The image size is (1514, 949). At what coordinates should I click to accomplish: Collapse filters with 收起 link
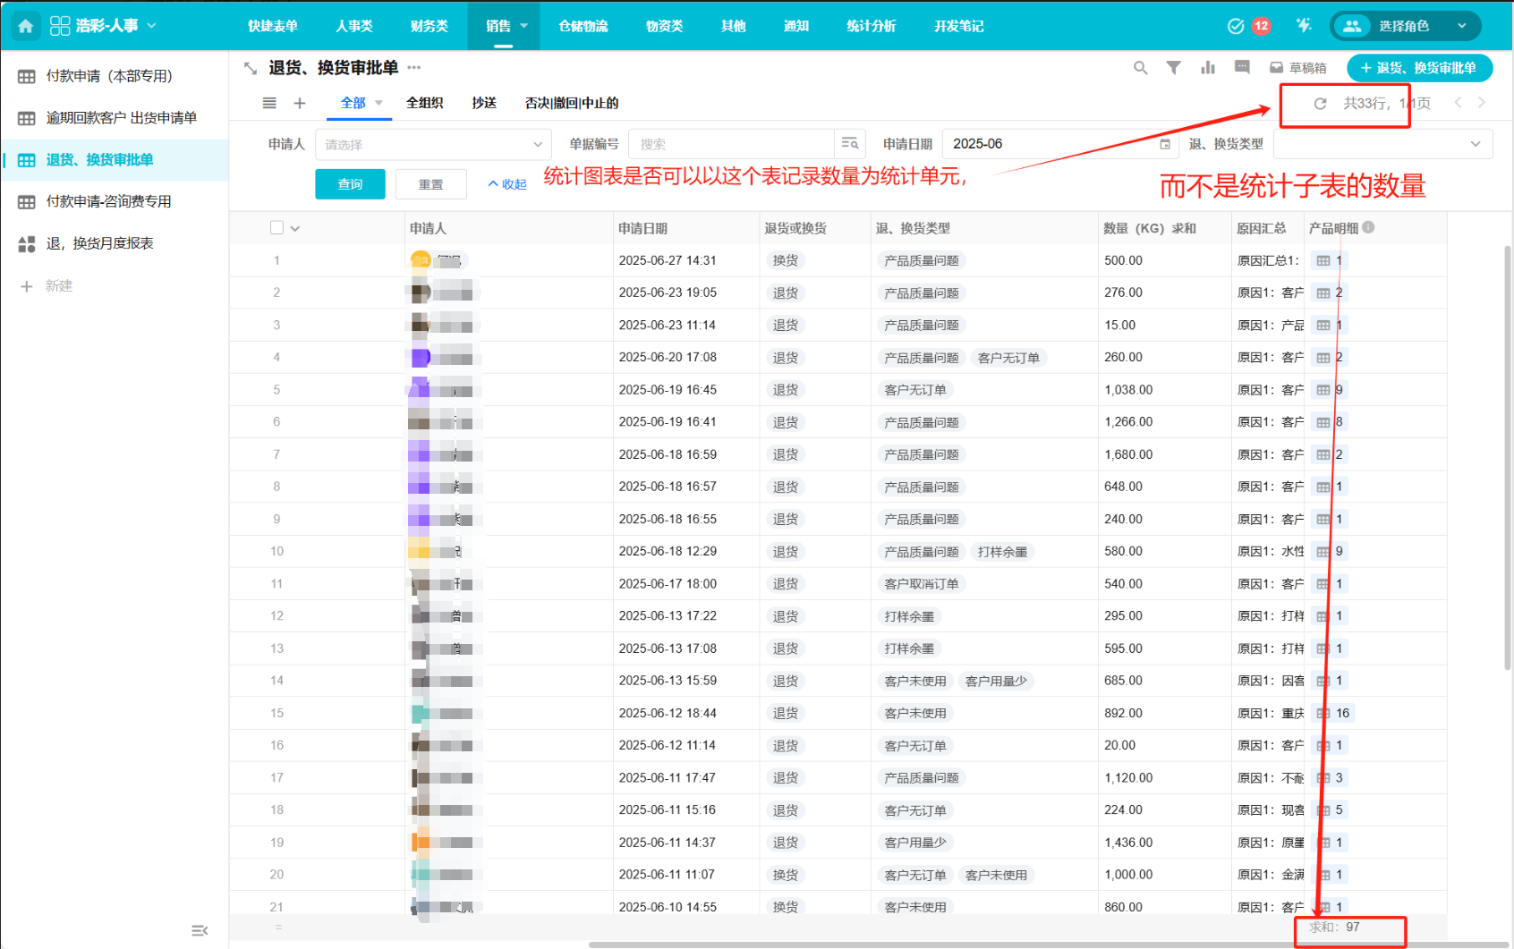(507, 184)
